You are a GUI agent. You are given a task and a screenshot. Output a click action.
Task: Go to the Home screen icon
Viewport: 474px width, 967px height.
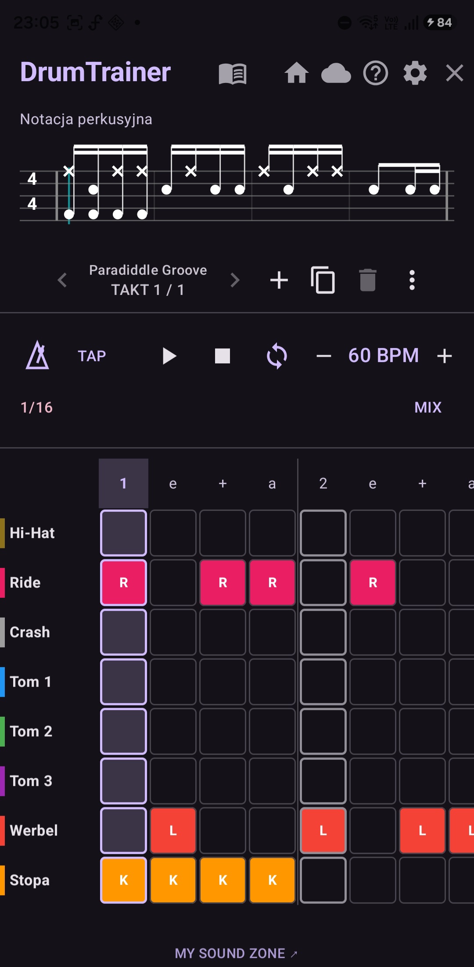[x=297, y=73]
